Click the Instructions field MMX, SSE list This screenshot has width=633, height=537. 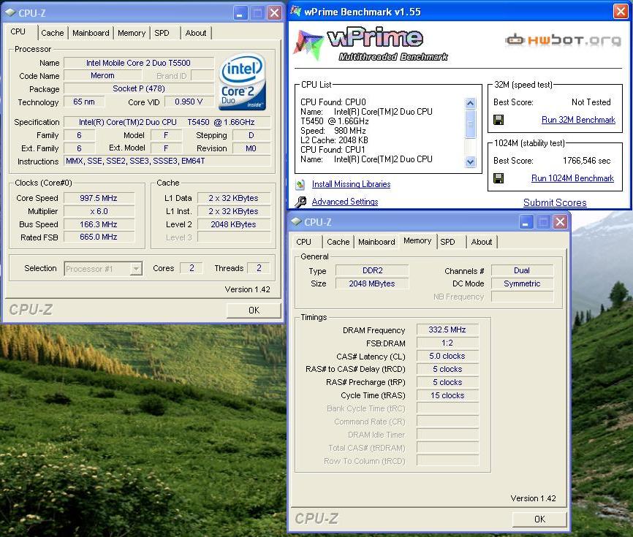tap(167, 161)
